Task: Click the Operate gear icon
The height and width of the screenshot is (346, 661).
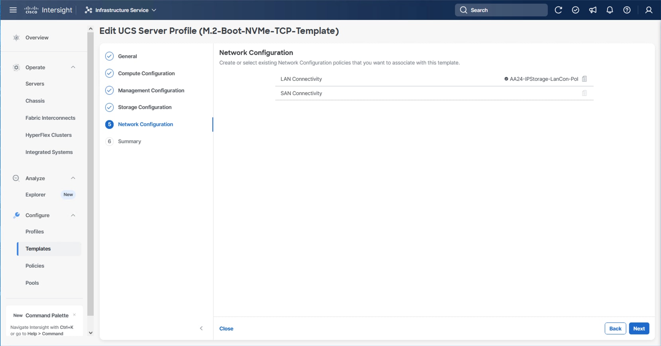Action: coord(16,68)
